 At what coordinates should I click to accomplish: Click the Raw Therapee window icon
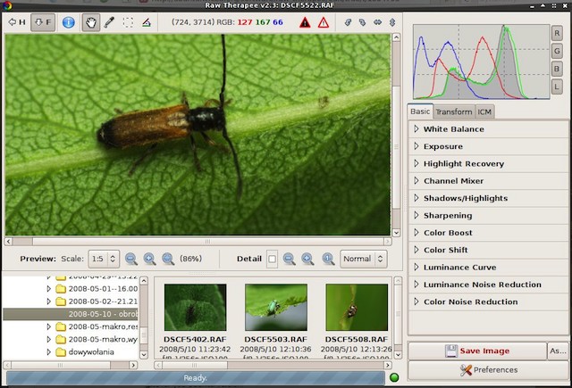point(6,5)
